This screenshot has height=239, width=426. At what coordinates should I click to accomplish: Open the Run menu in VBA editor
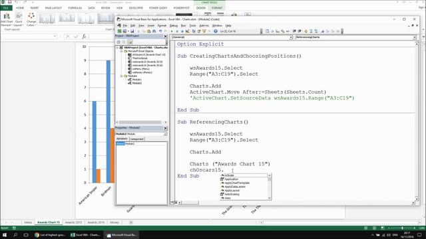point(184,25)
